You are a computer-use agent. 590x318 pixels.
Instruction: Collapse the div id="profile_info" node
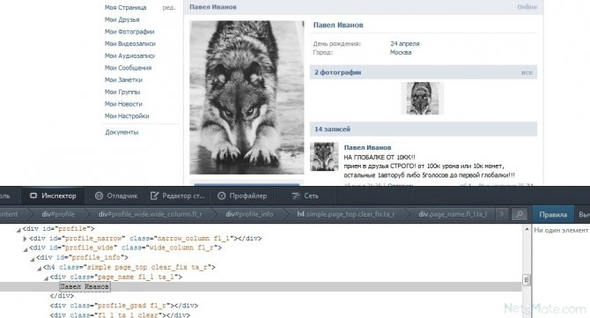click(33, 258)
